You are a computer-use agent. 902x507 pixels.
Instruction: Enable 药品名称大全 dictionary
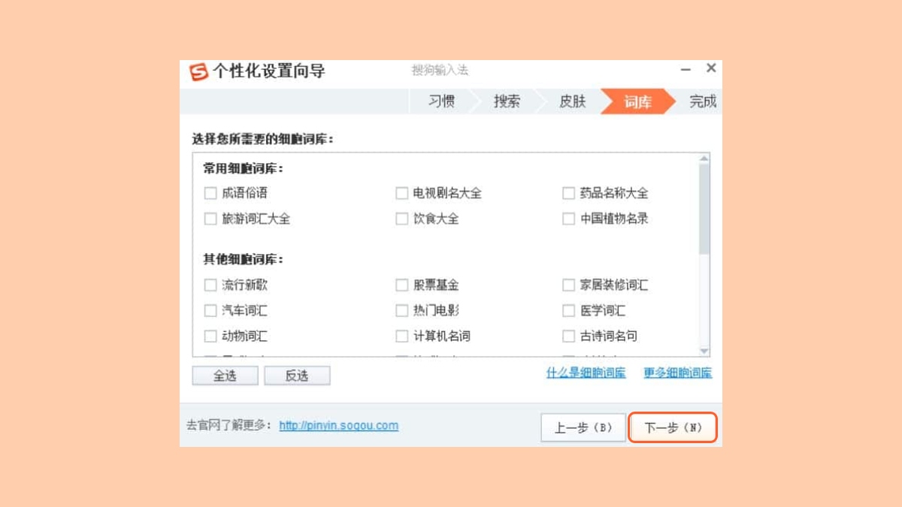pos(569,193)
